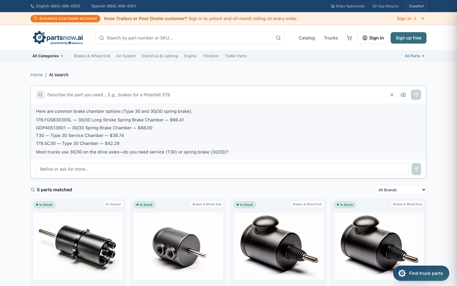The image size is (457, 286).
Task: Open the Trucks menu item
Action: [331, 38]
